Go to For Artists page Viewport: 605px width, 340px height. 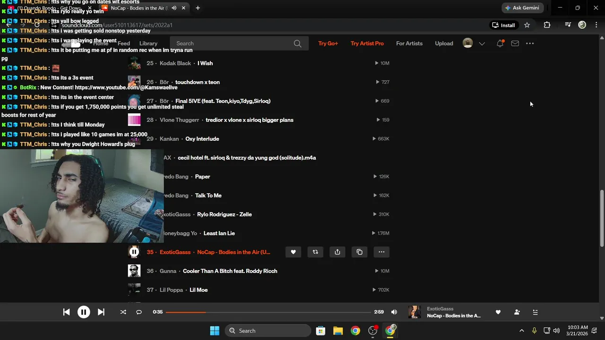point(409,43)
